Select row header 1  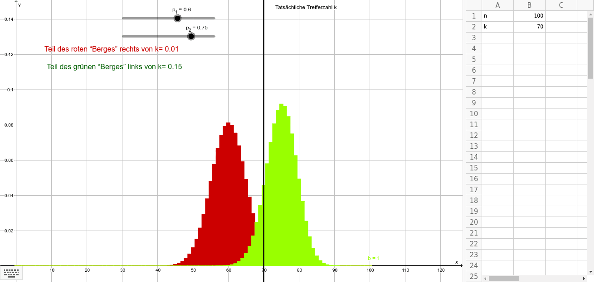[474, 16]
